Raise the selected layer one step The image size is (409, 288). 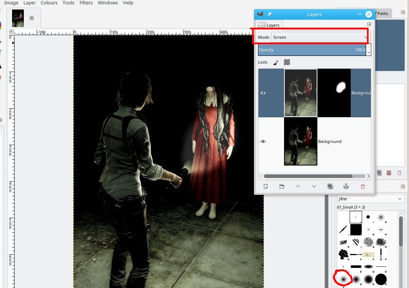coord(298,186)
